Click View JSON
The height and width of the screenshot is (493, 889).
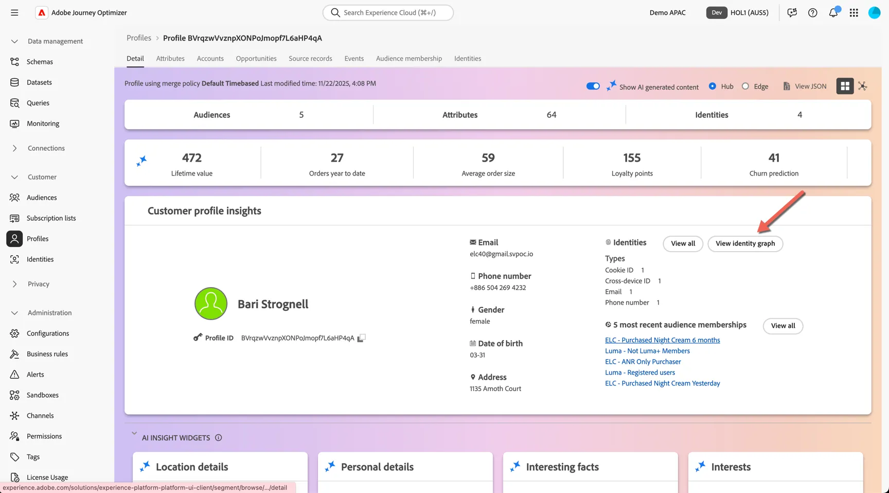[805, 86]
